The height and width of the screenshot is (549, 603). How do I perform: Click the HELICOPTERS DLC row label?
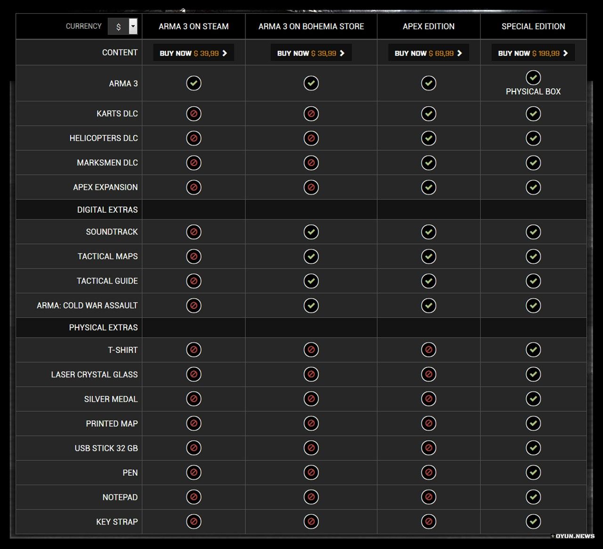click(x=104, y=138)
